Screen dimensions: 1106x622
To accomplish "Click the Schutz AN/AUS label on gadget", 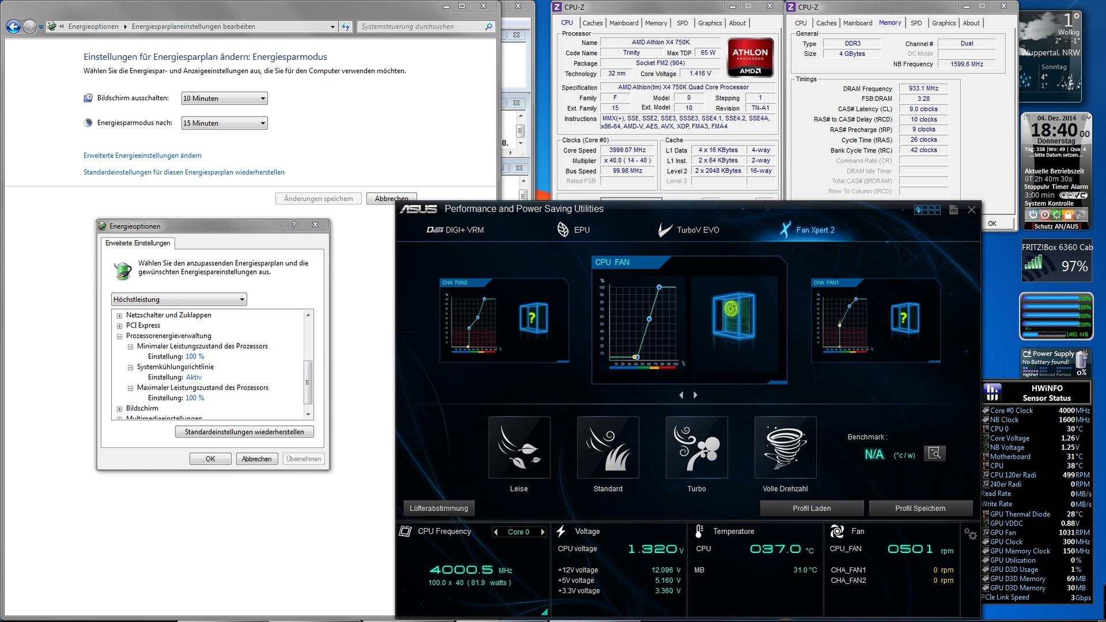I will pos(1056,227).
